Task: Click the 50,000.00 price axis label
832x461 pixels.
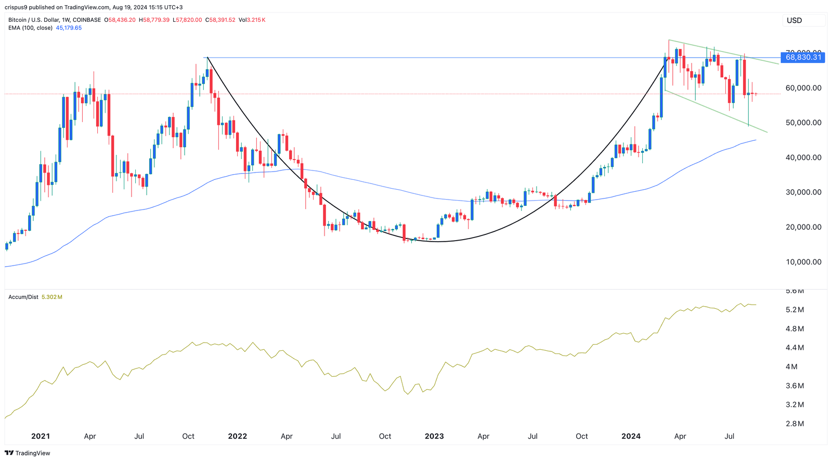Action: point(803,123)
